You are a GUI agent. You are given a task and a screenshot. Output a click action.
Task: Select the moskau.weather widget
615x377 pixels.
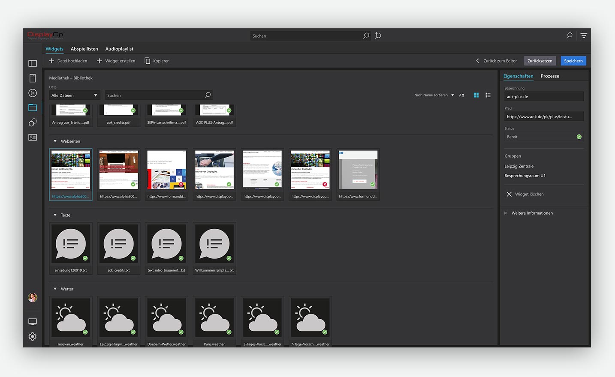pyautogui.click(x=71, y=321)
